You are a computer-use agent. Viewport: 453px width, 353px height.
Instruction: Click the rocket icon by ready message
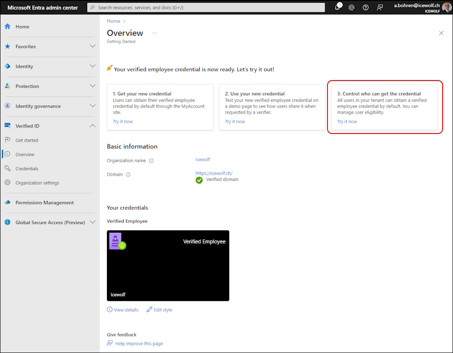110,68
